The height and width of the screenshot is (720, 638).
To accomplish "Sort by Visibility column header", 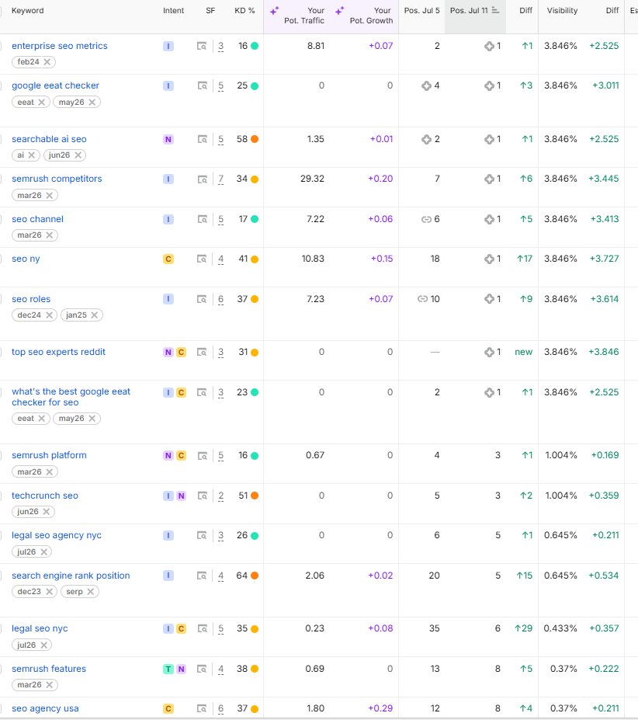I will [x=562, y=11].
